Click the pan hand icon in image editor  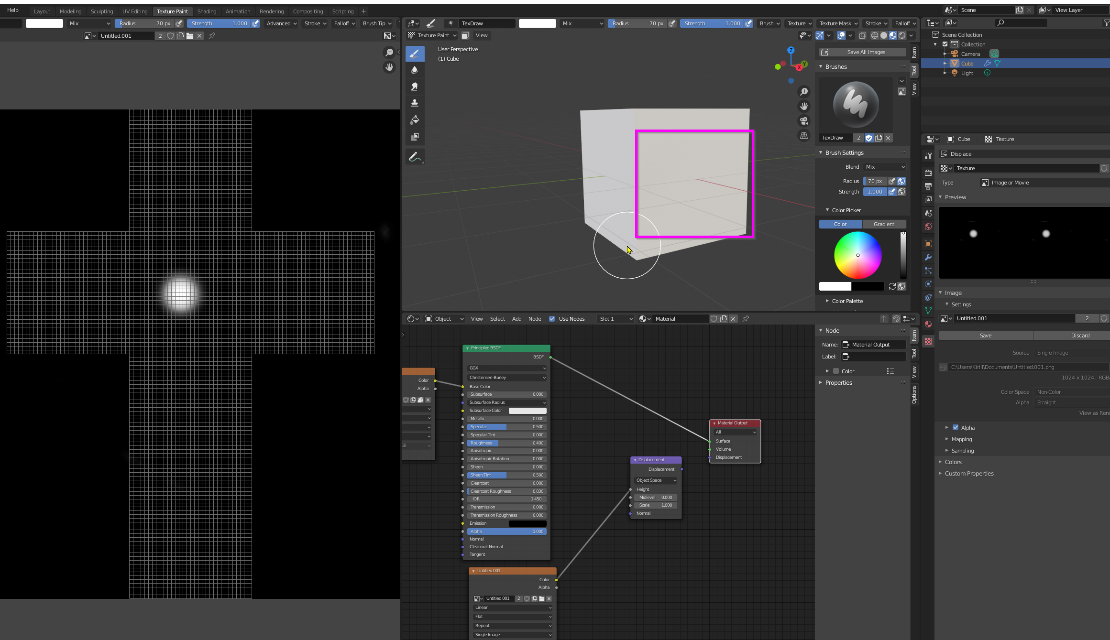pos(389,67)
